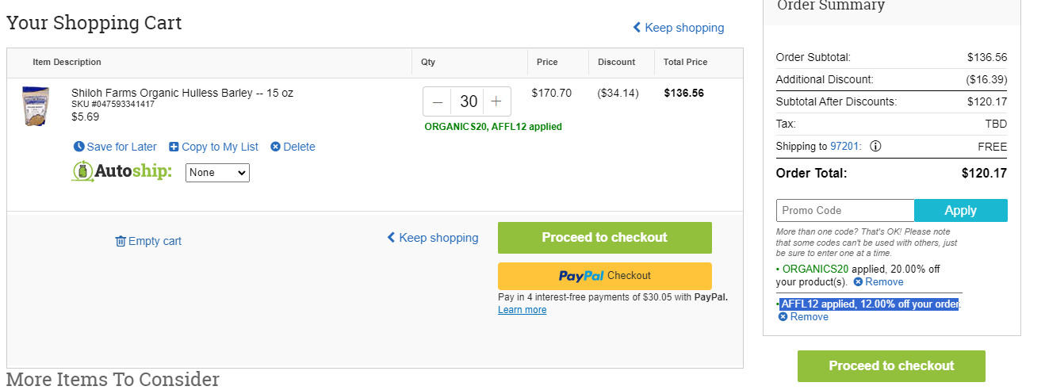Click Keep shopping link at top

[678, 28]
